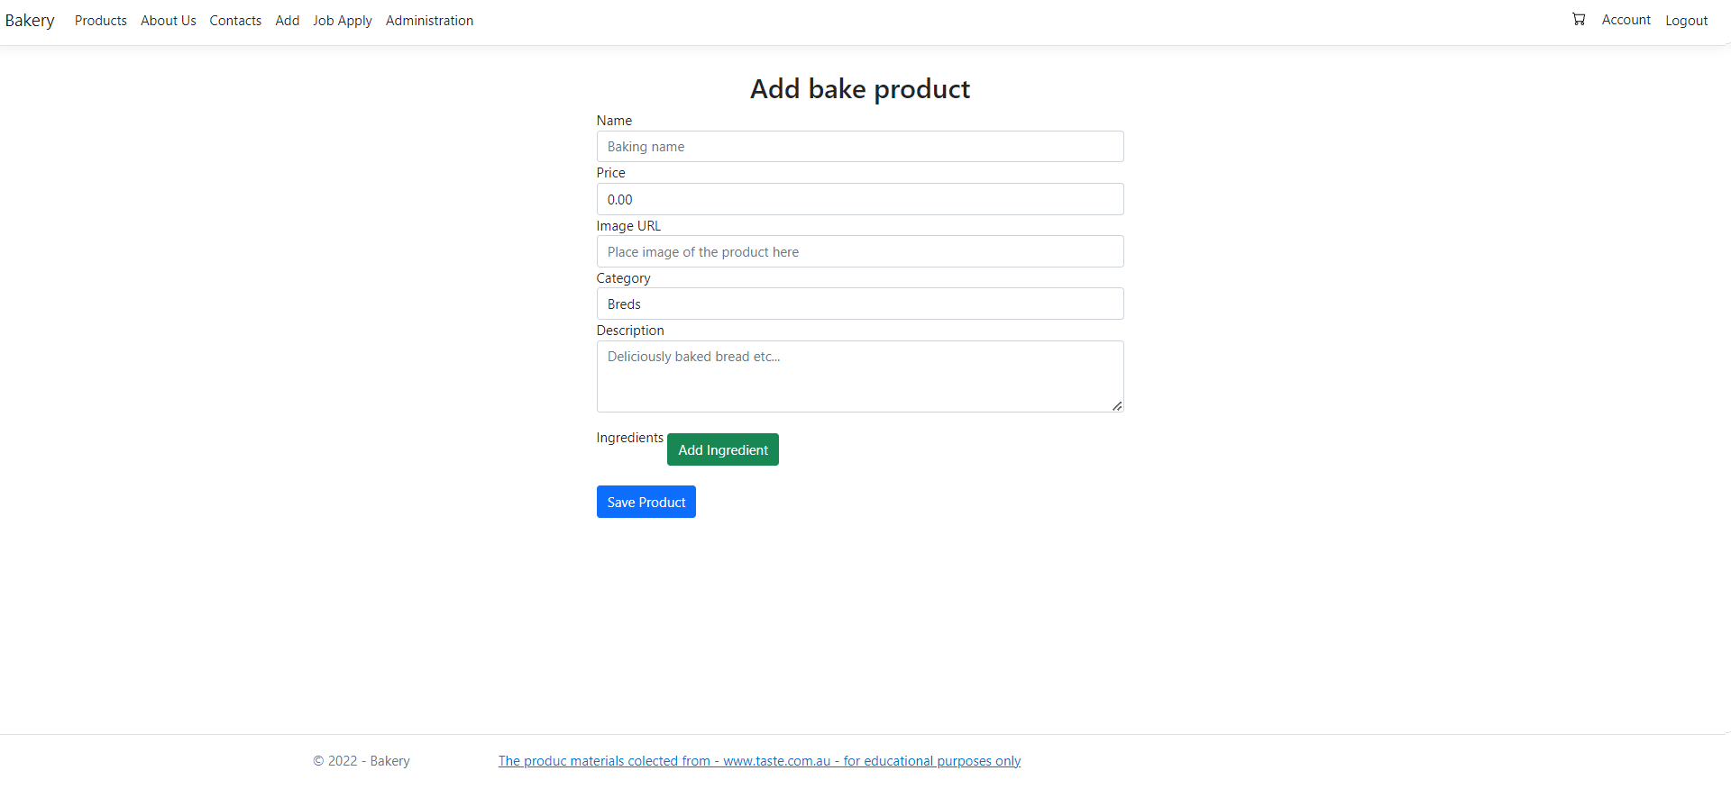Screen dimensions: 1731x798
Task: Open the shopping cart
Action: 1578,19
